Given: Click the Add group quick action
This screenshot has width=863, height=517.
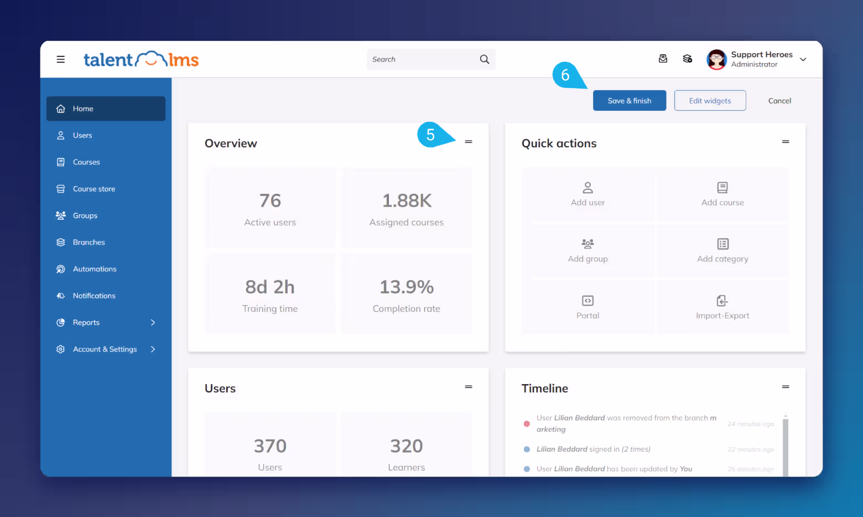Looking at the screenshot, I should coord(588,251).
